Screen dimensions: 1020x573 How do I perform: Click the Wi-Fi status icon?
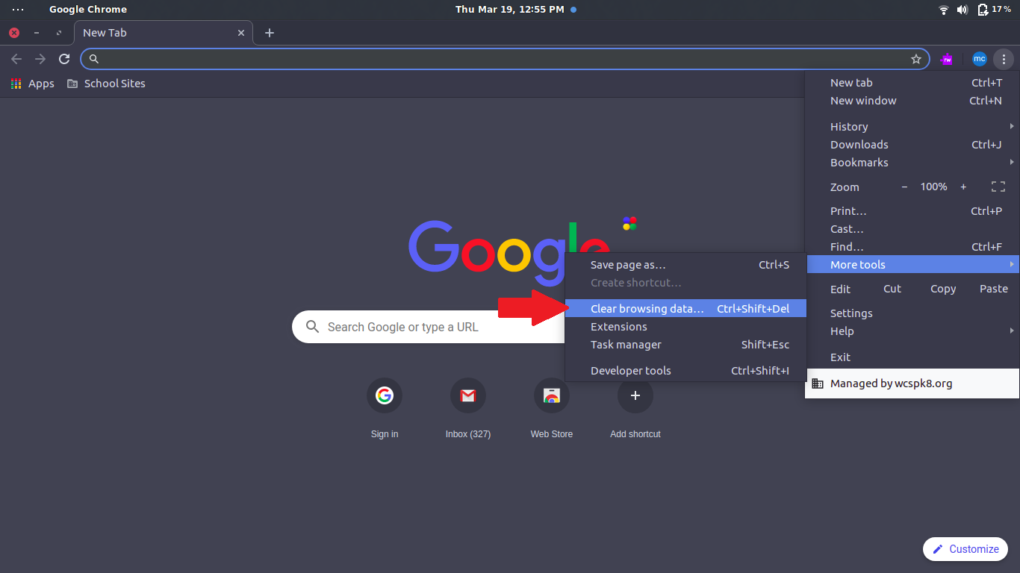(x=944, y=10)
